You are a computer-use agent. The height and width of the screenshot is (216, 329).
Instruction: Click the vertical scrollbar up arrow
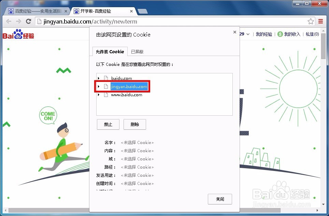[323, 31]
